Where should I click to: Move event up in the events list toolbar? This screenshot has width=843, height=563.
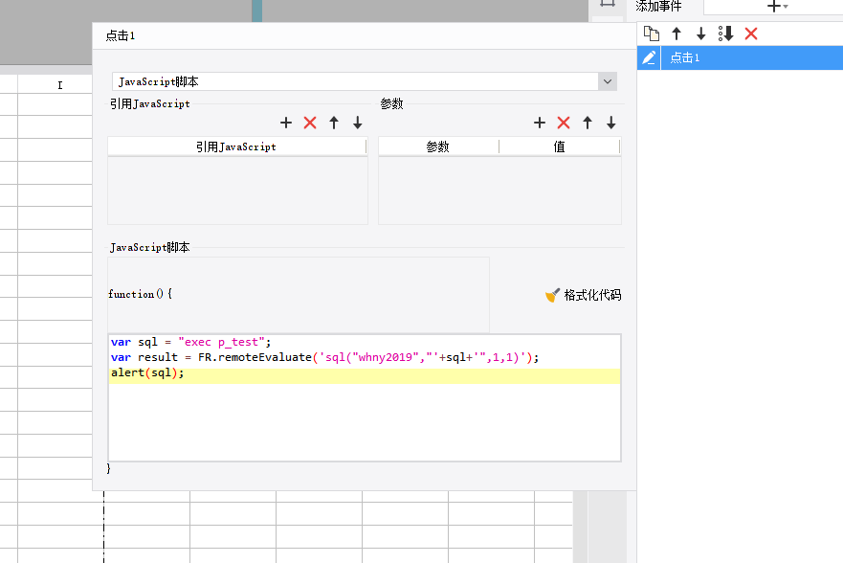(677, 34)
